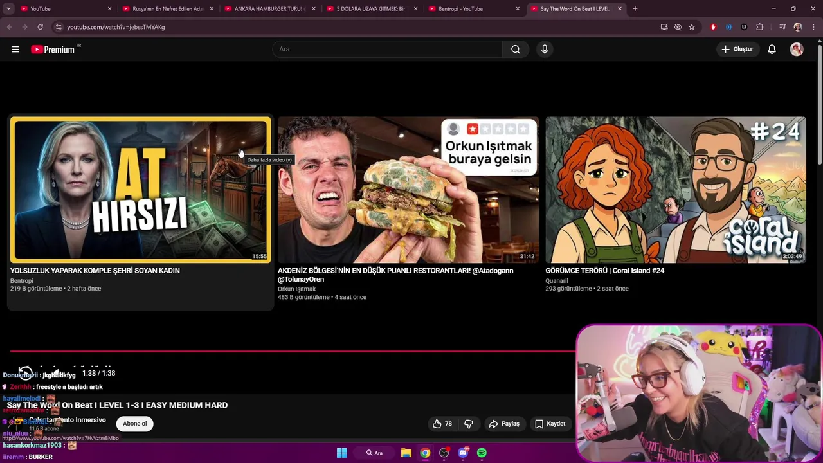
Task: Save the video with Kaydet button
Action: click(x=550, y=424)
